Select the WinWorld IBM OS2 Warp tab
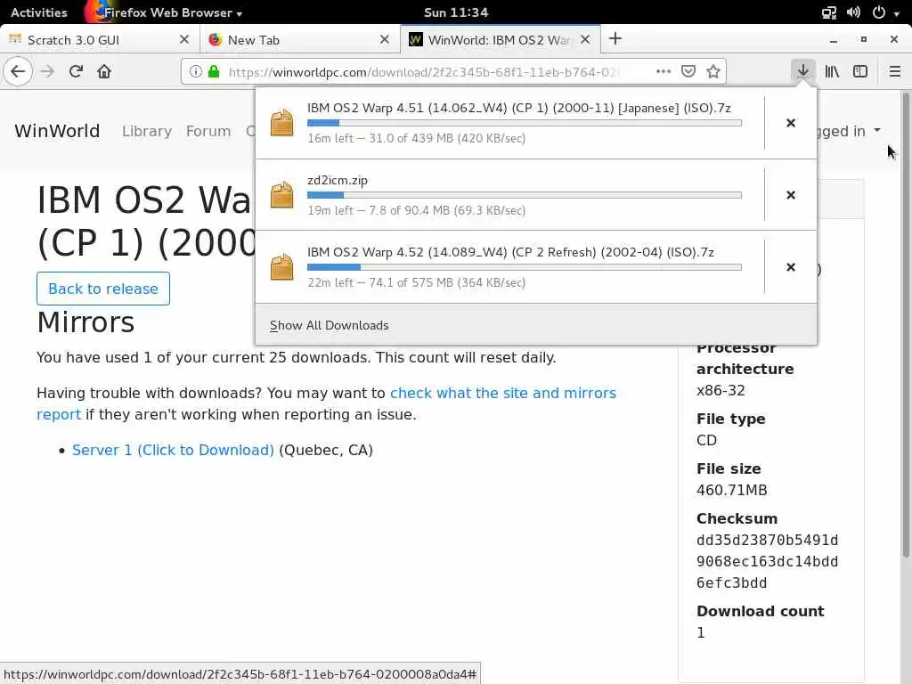 [501, 39]
